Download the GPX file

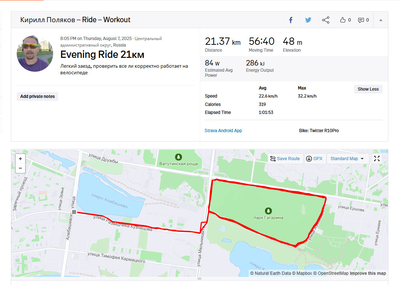coord(314,158)
